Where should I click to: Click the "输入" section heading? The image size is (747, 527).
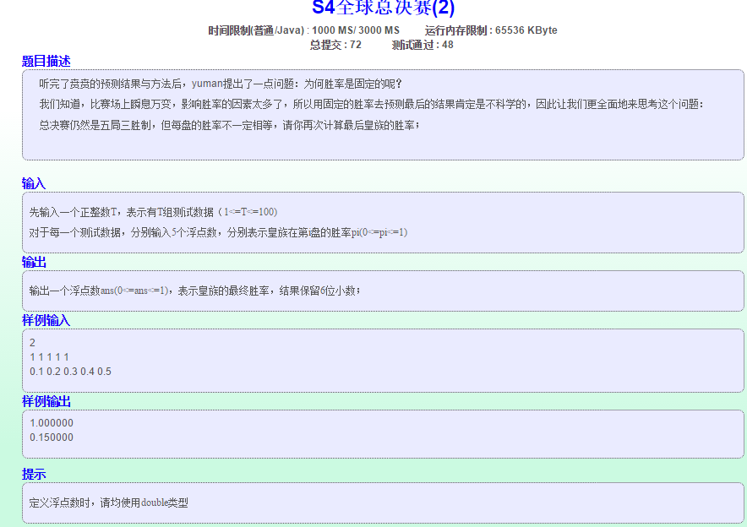tap(33, 183)
